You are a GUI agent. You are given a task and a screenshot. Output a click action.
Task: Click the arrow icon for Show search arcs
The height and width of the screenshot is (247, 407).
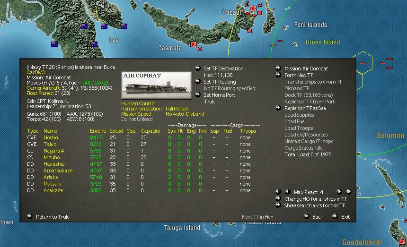pos(278,205)
